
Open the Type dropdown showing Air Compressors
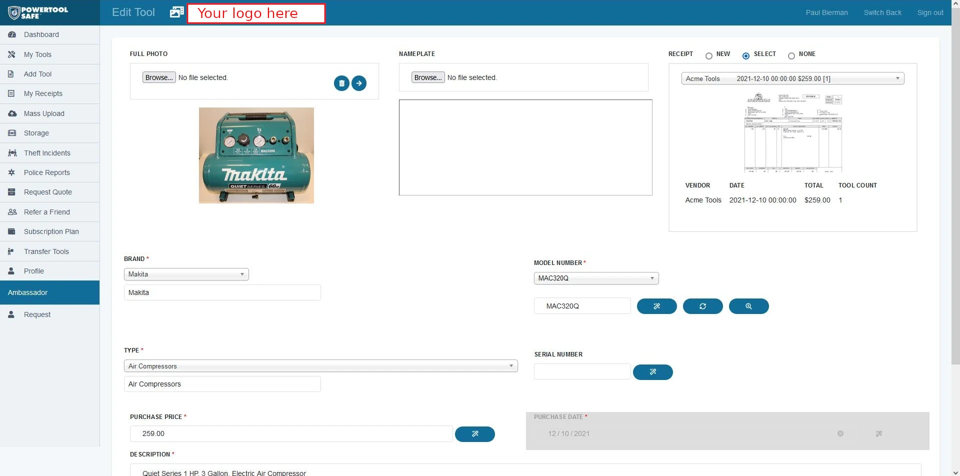(x=320, y=366)
